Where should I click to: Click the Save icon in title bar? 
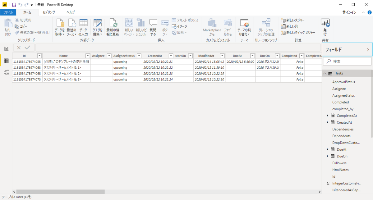coord(14,5)
